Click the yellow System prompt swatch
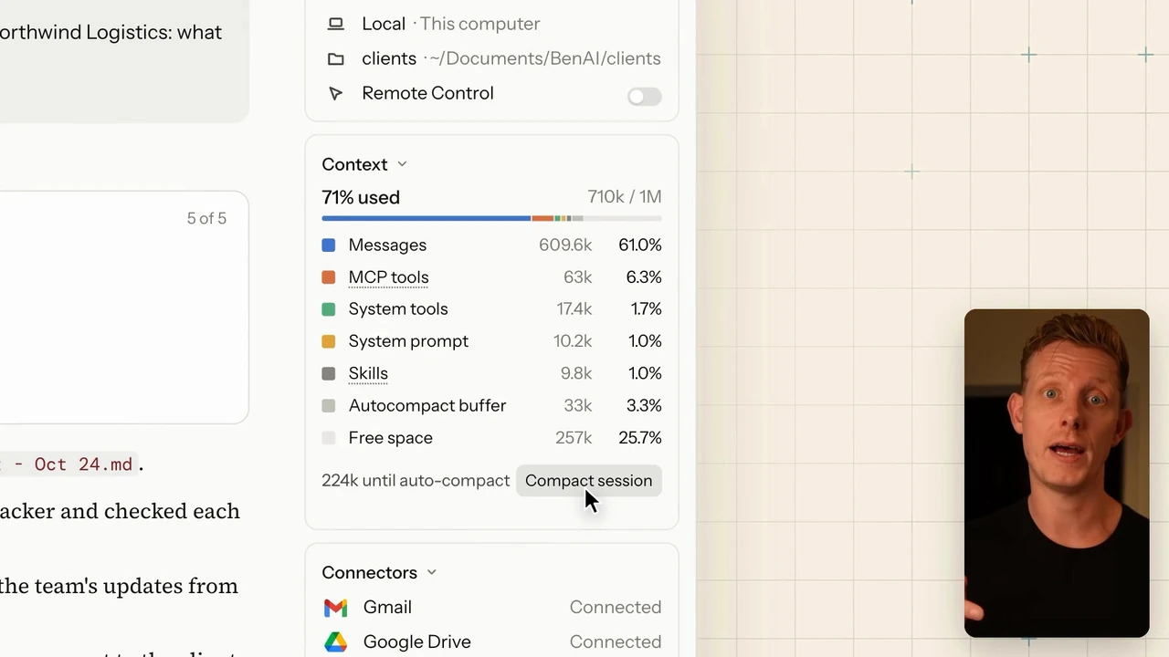1169x657 pixels. pos(329,341)
